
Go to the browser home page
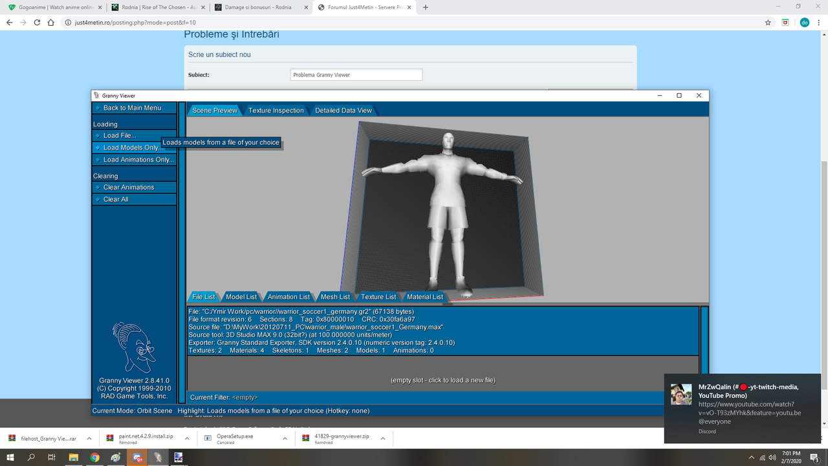(51, 22)
